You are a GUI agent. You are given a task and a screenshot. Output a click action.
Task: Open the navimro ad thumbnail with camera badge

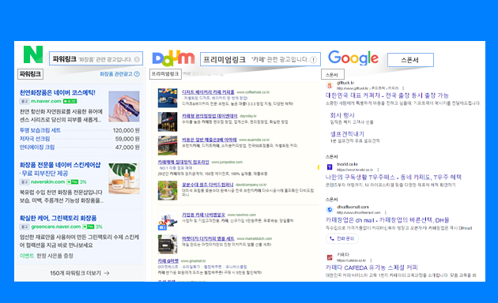[168, 221]
